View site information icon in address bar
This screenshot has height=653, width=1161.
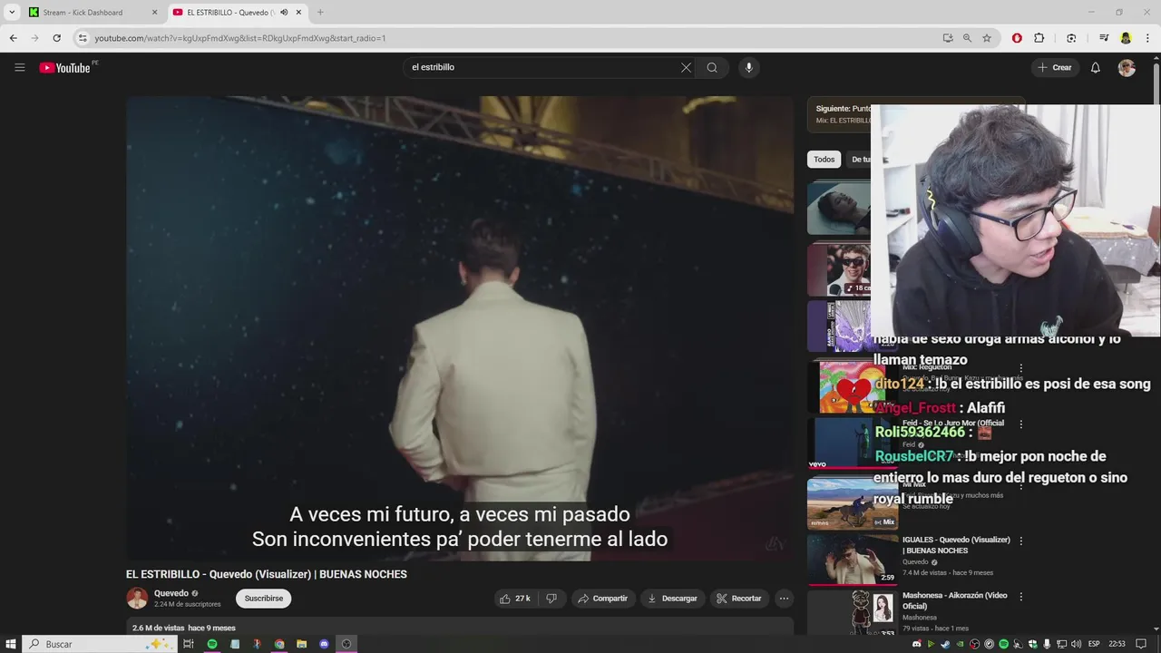(83, 38)
